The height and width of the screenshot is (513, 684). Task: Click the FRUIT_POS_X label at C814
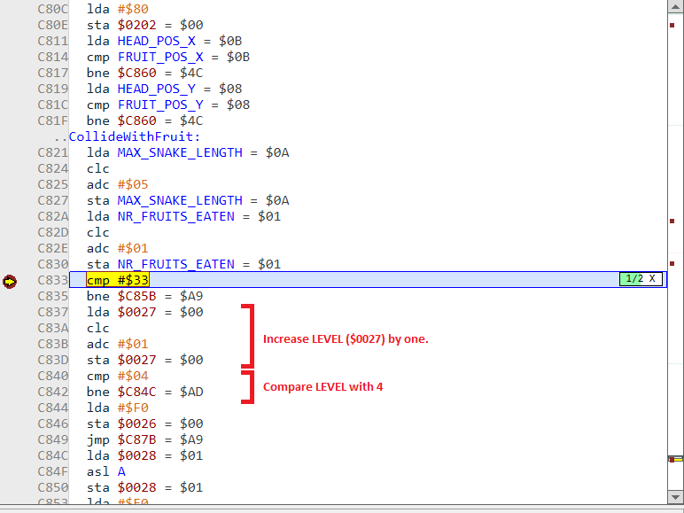(160, 57)
